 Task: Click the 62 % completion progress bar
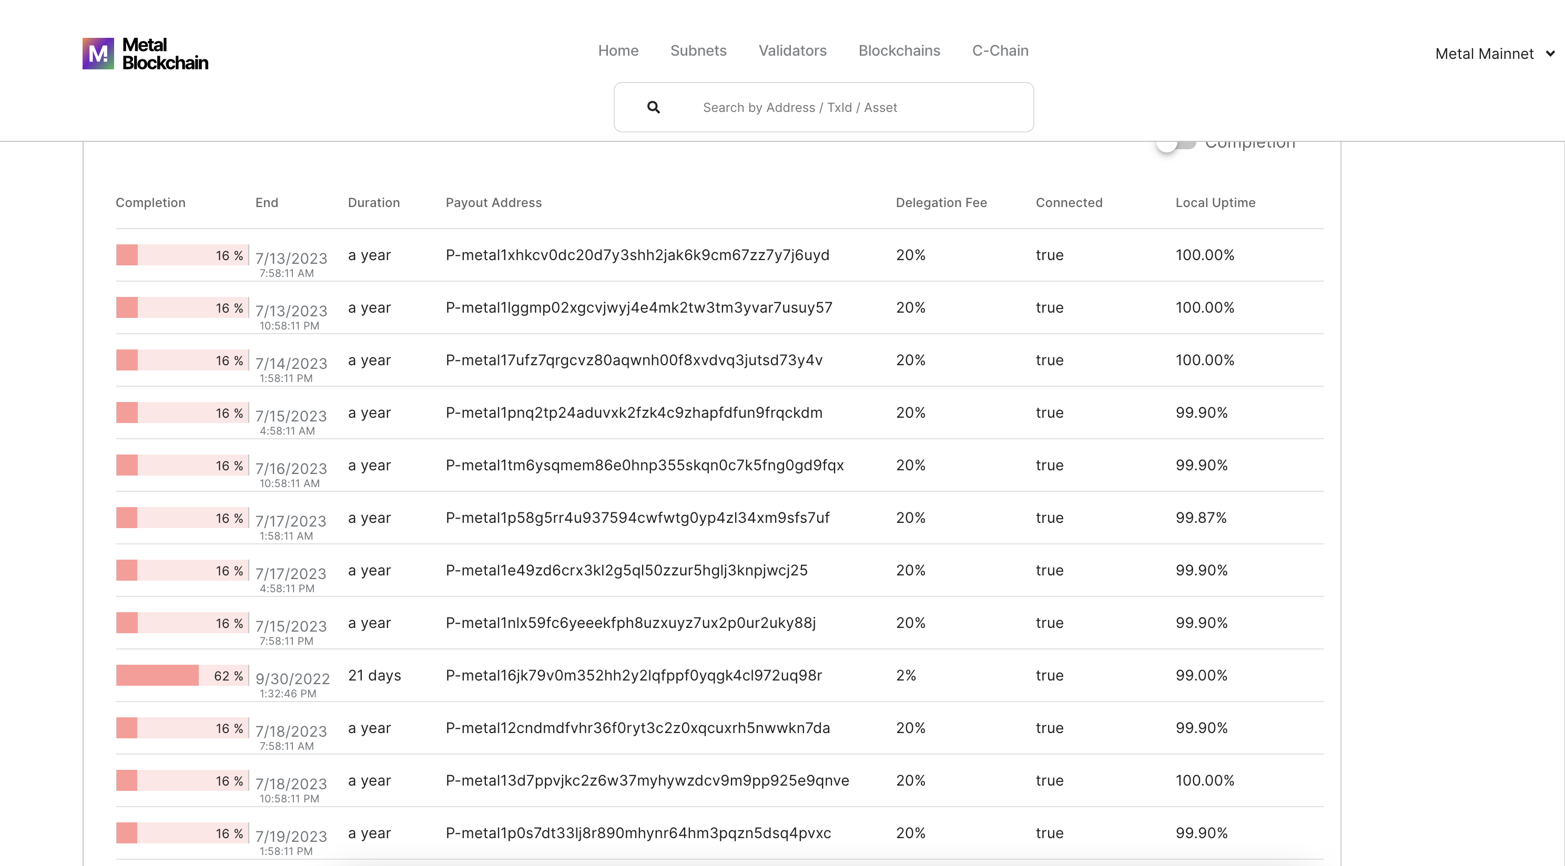coord(182,675)
